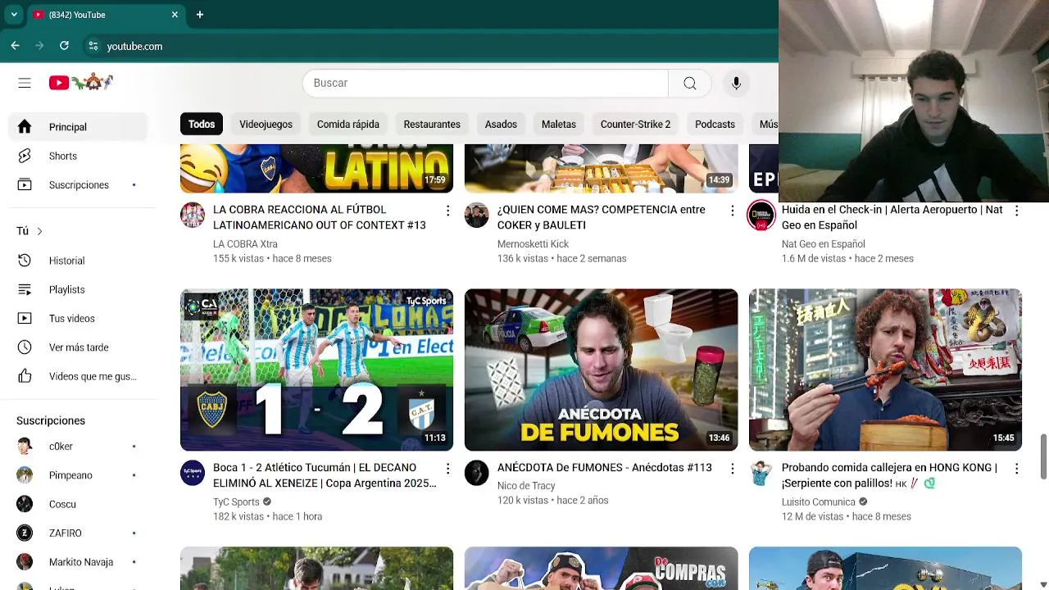Go back with browser back arrow
This screenshot has width=1049, height=590.
click(15, 46)
